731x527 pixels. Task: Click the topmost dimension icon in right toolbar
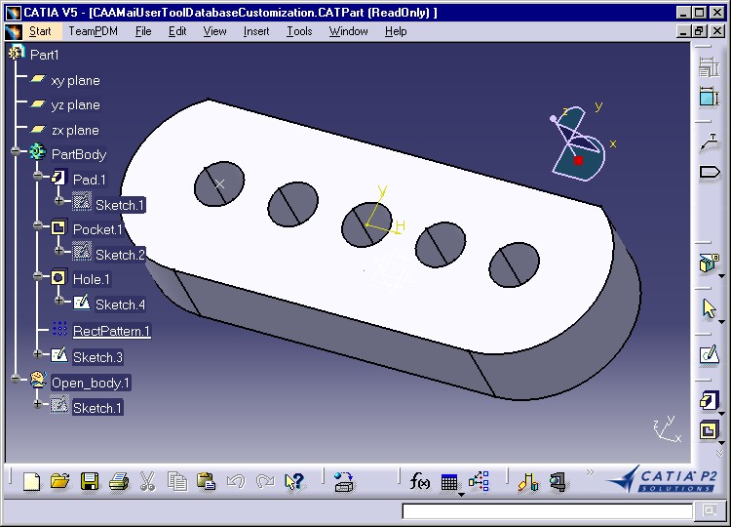pos(710,66)
